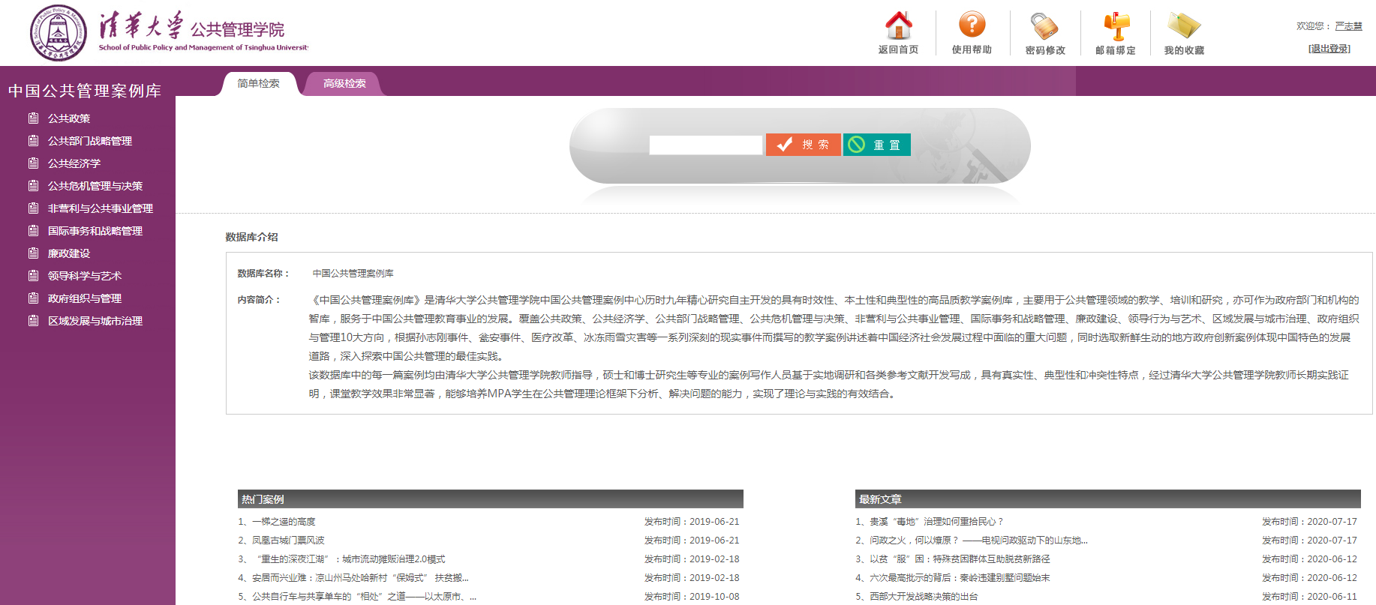The image size is (1376, 605).
Task: Open article 西部大开发战略决策的出台
Action: (924, 597)
